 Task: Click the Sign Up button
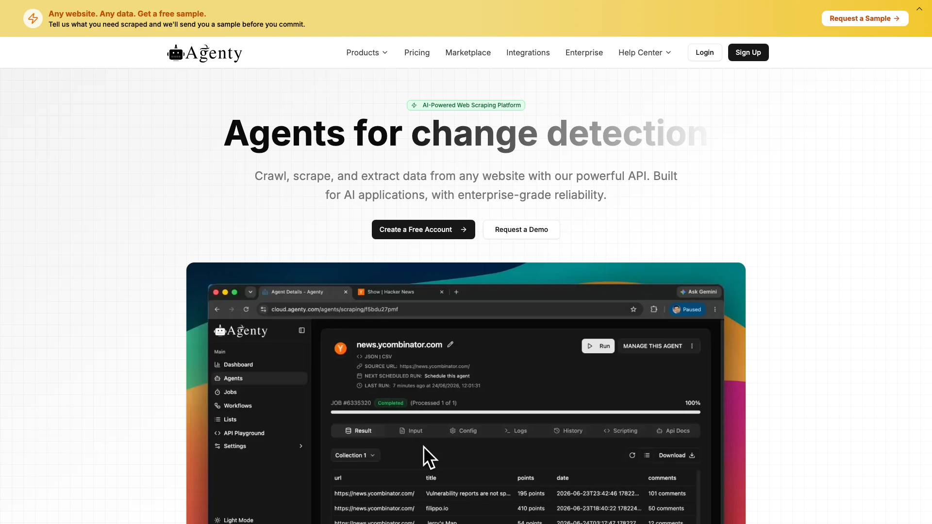pyautogui.click(x=748, y=52)
